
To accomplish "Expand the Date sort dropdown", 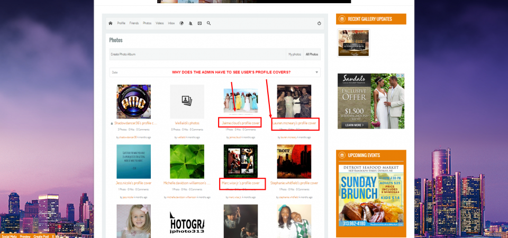I will 215,72.
